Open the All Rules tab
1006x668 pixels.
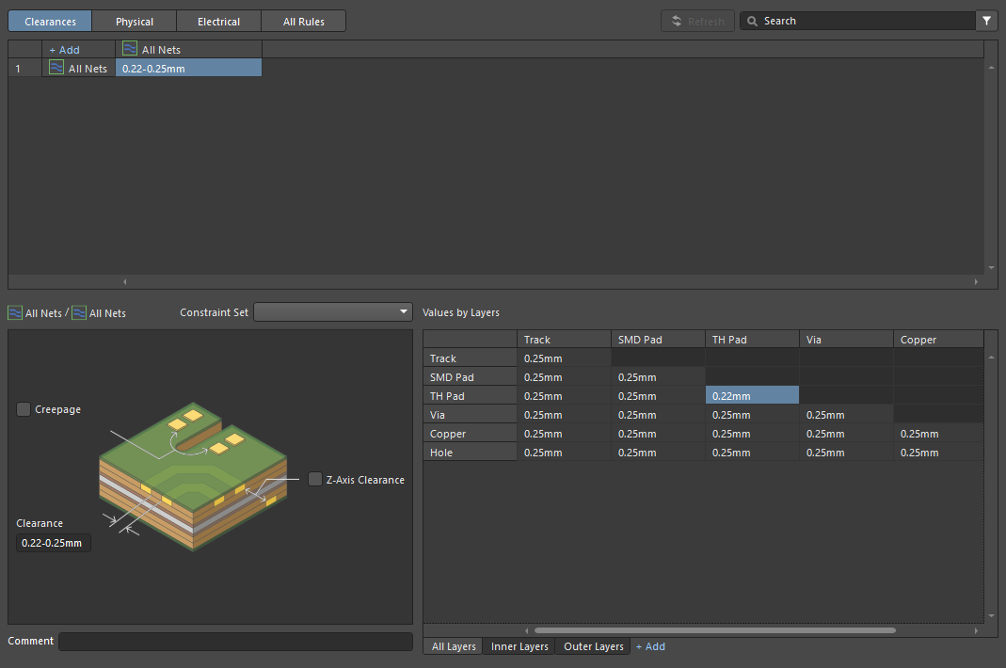pyautogui.click(x=303, y=21)
